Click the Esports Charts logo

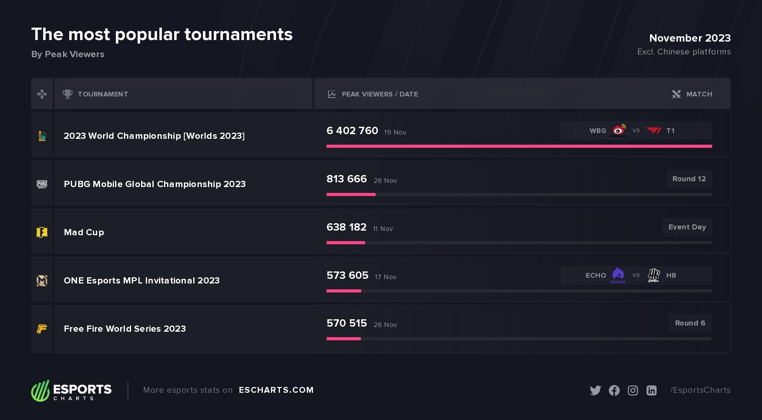pos(71,390)
